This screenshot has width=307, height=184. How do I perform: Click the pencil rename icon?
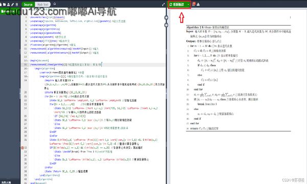(x=13, y=4)
